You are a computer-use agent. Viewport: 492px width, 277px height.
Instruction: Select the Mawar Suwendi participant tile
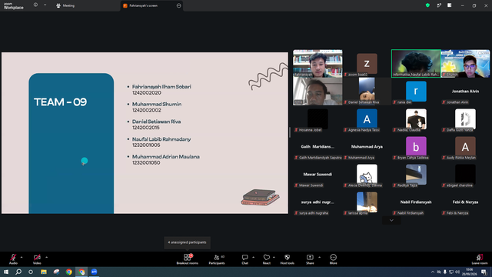[317, 175]
